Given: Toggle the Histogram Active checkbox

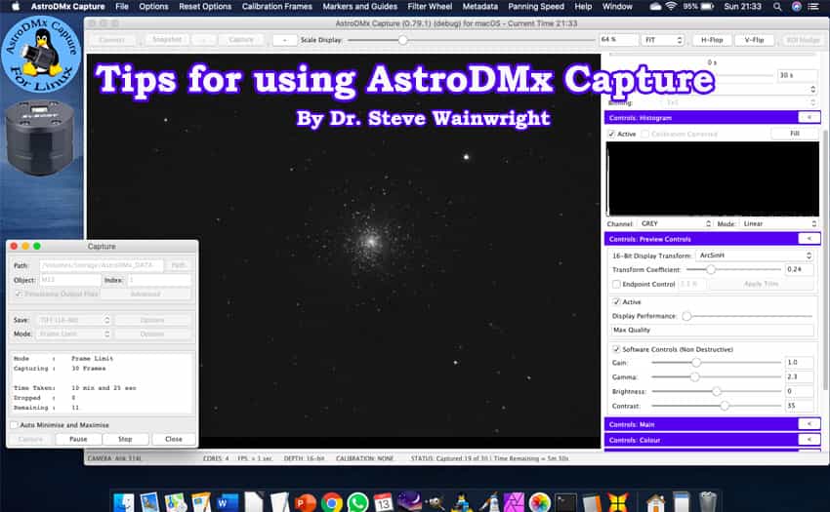Looking at the screenshot, I should 611,134.
